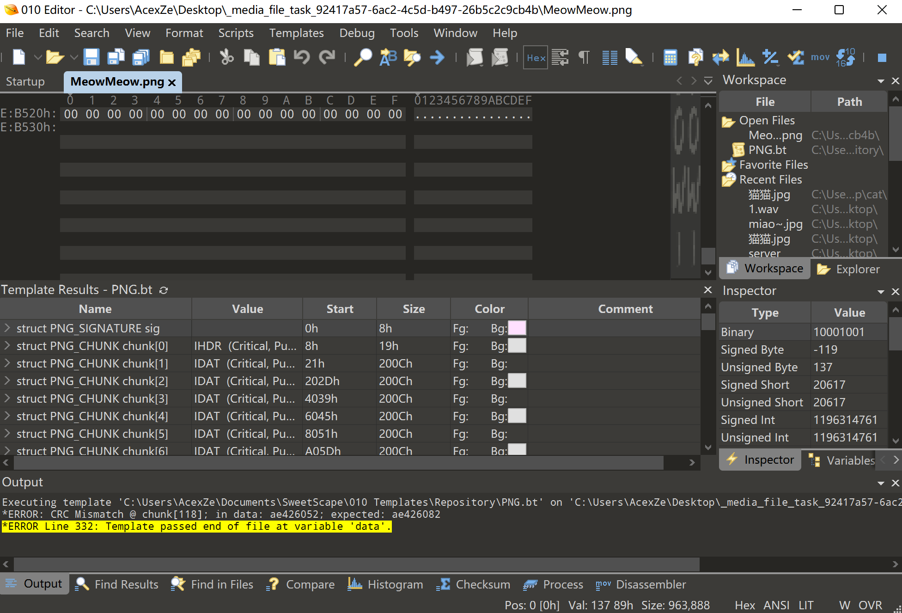
Task: Open the Checksum tab at the bottom
Action: (x=473, y=584)
